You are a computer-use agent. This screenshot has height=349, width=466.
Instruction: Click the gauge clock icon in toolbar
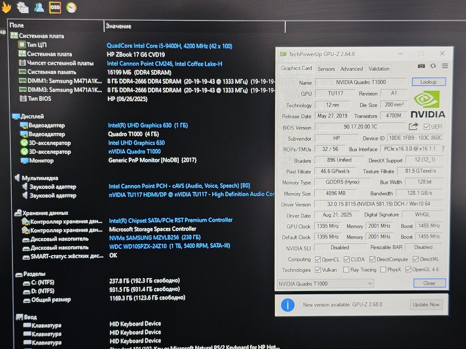coord(71,7)
